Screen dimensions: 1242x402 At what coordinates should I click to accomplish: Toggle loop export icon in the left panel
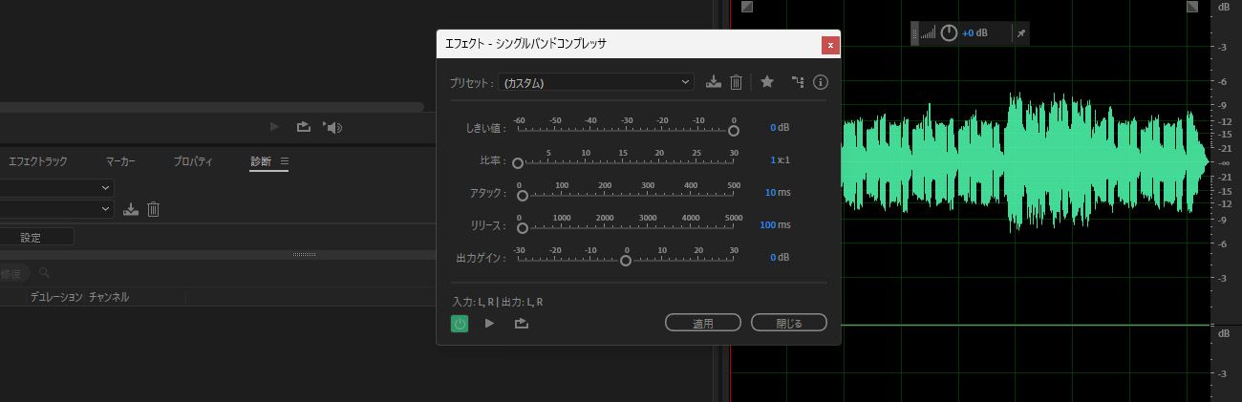pyautogui.click(x=304, y=126)
